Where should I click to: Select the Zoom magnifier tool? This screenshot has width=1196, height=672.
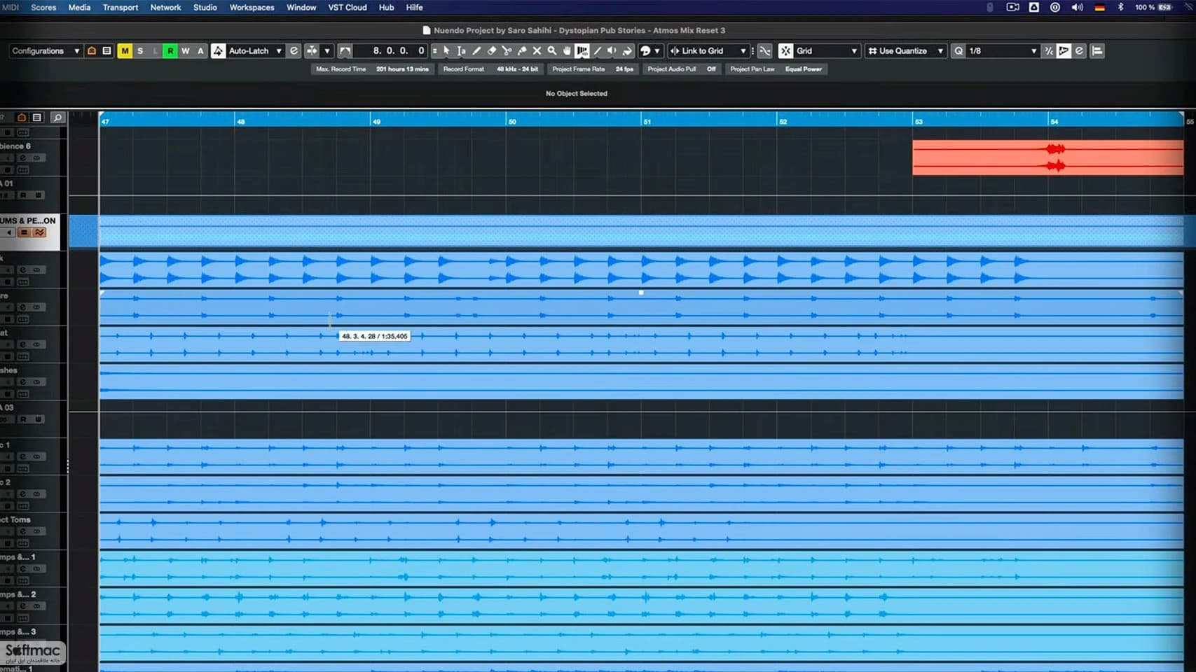pos(552,51)
